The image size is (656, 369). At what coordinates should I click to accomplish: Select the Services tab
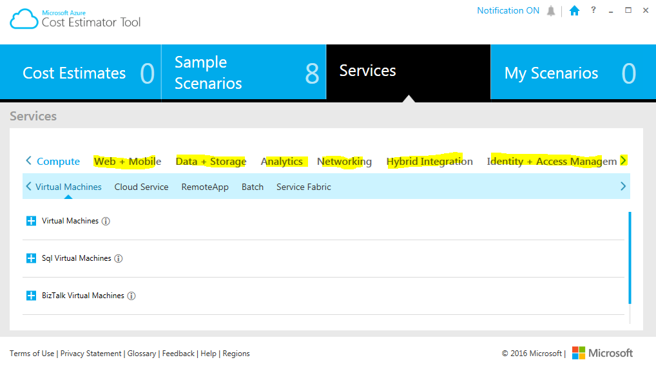tap(409, 72)
